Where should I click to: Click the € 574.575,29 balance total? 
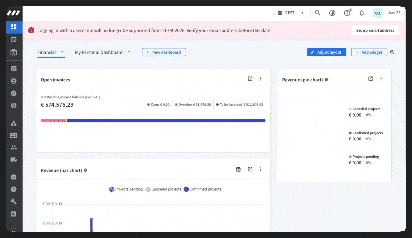[x=57, y=105]
